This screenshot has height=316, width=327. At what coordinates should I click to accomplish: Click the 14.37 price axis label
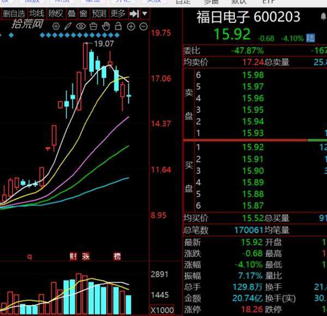click(161, 124)
